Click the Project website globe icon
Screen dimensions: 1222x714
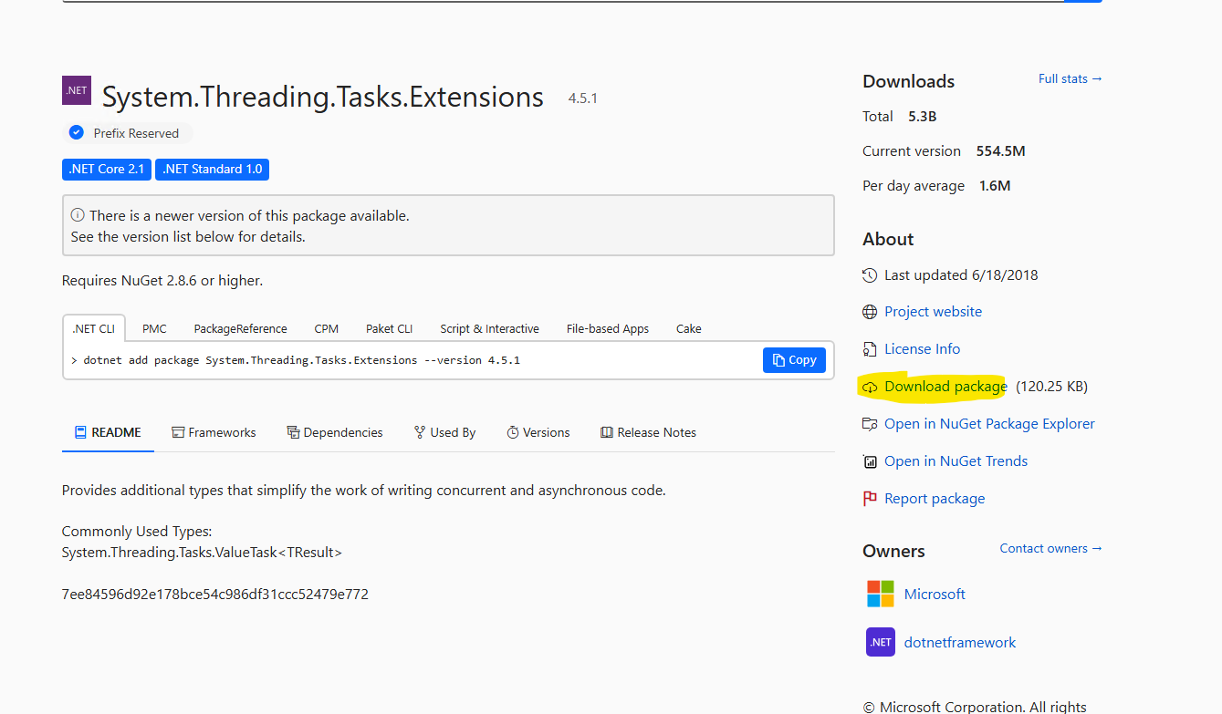(x=870, y=312)
